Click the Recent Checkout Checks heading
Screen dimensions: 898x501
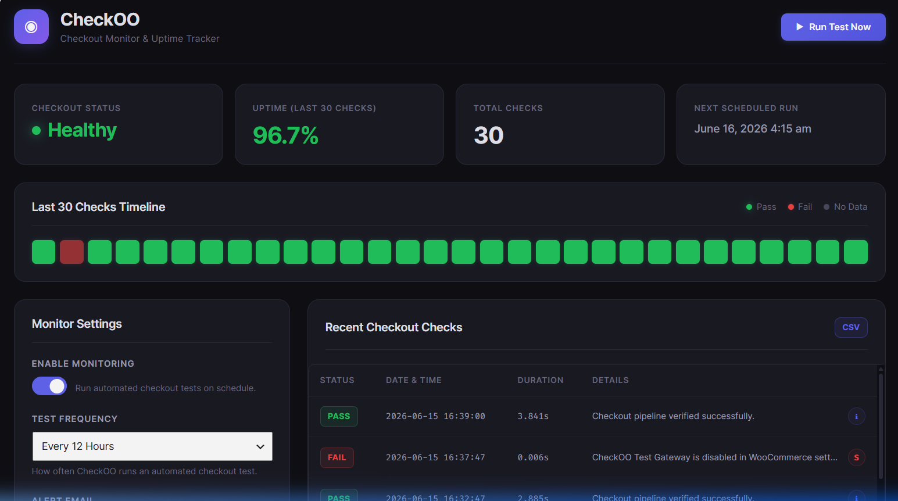click(393, 327)
